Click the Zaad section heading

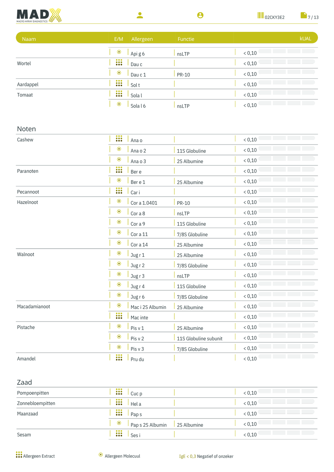point(24,382)
